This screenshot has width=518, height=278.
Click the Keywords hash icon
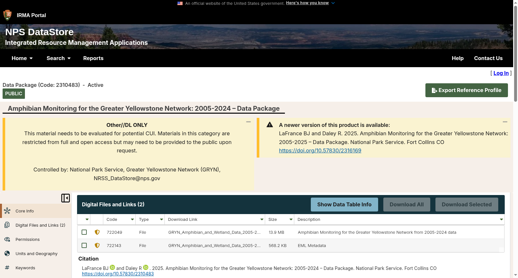(x=7, y=268)
